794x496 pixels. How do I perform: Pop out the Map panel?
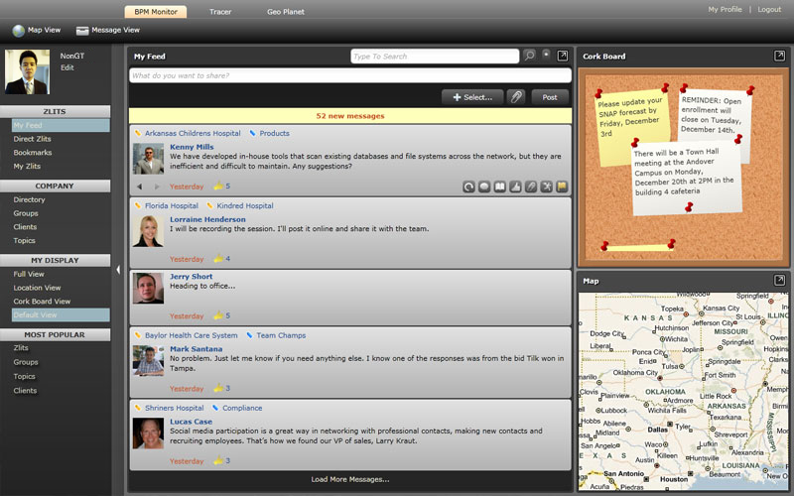(779, 281)
